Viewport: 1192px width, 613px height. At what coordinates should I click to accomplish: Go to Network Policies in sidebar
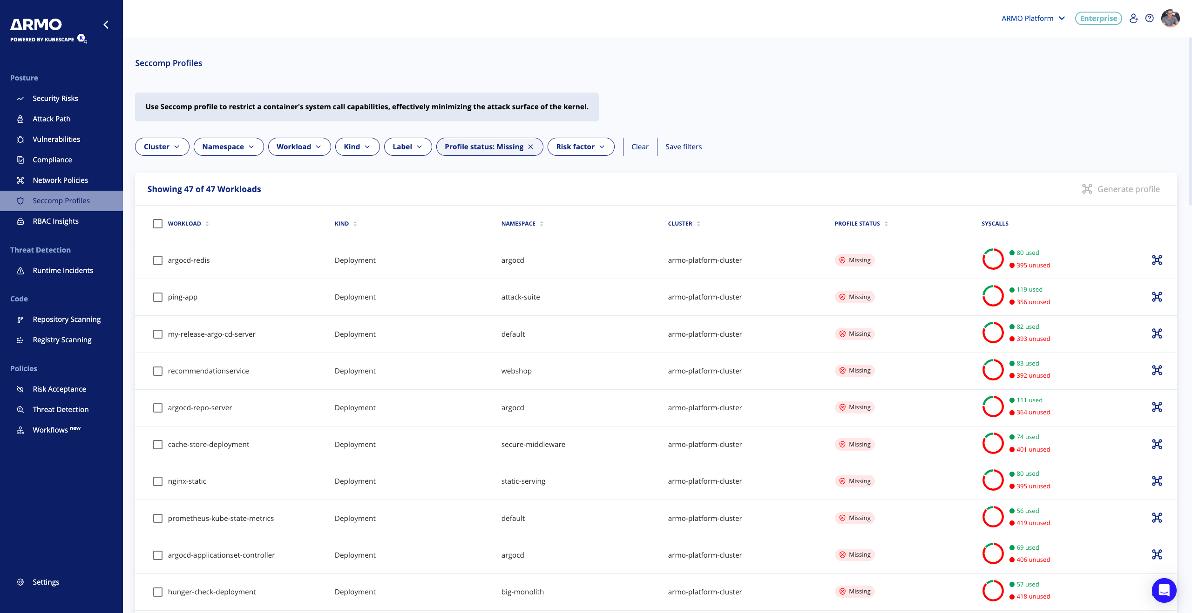(60, 180)
